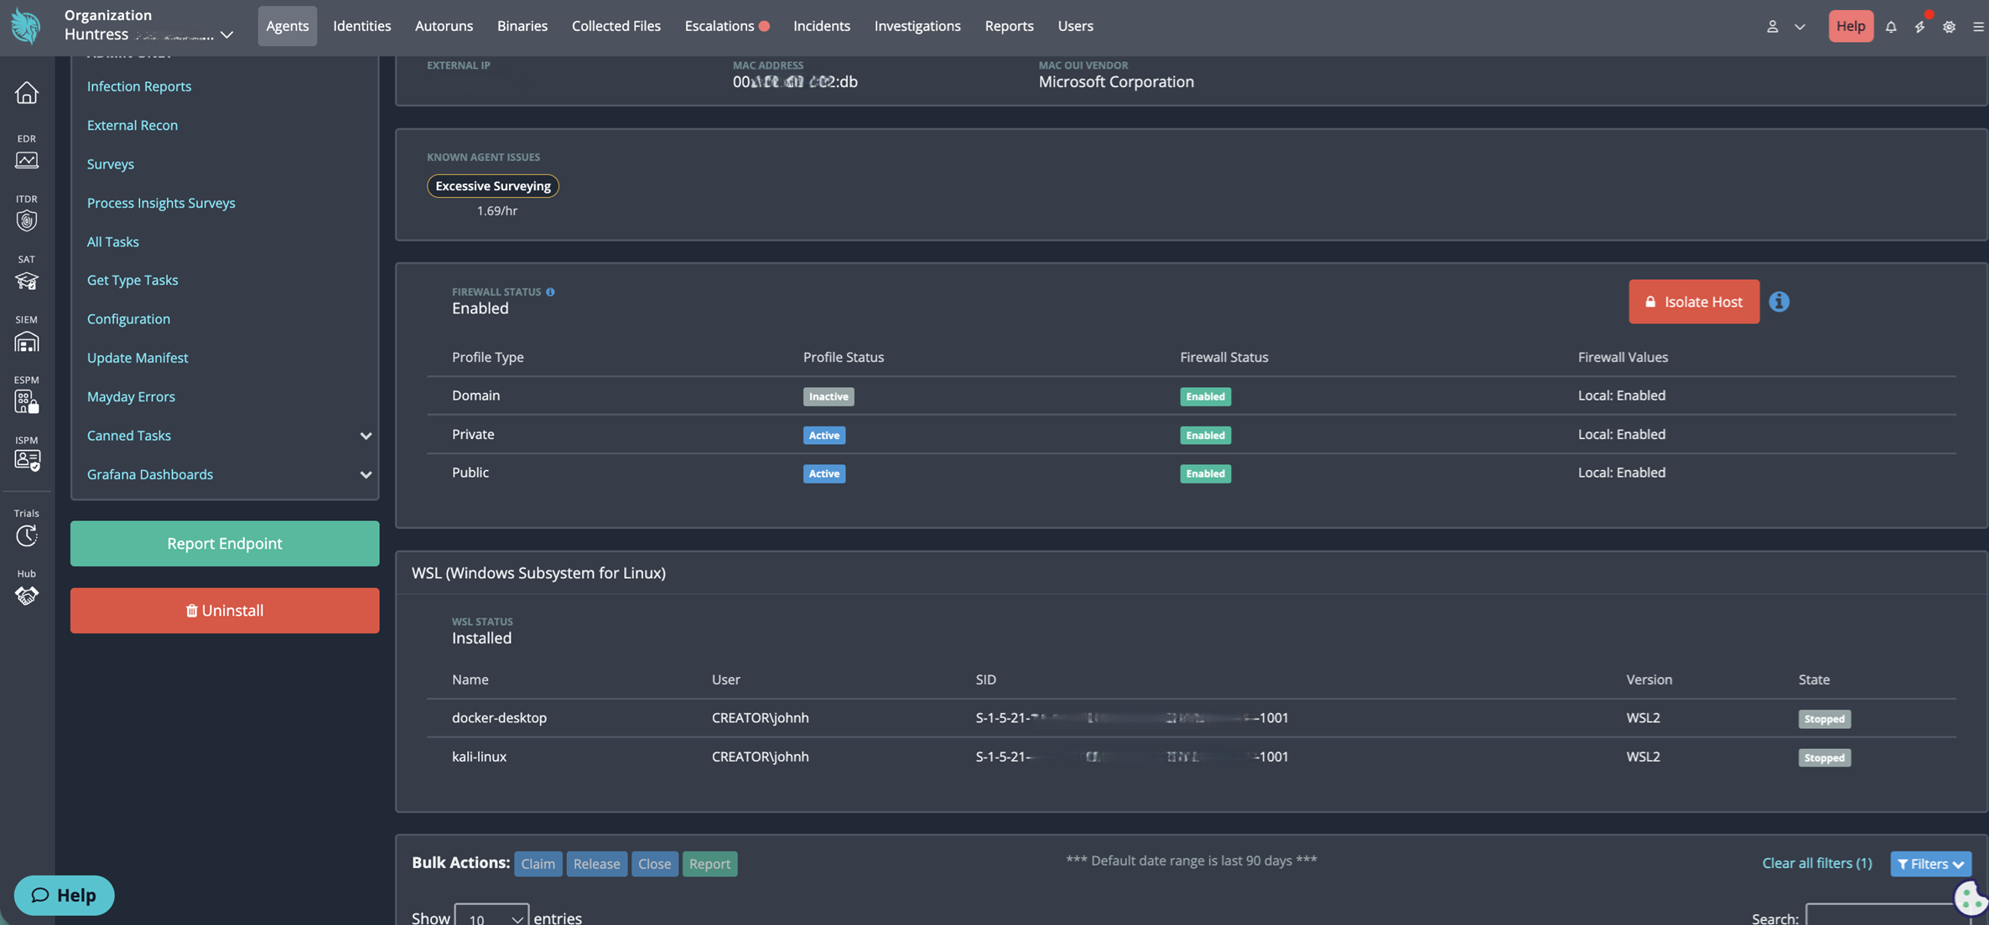
Task: Open the settings gear icon
Action: 1949,26
